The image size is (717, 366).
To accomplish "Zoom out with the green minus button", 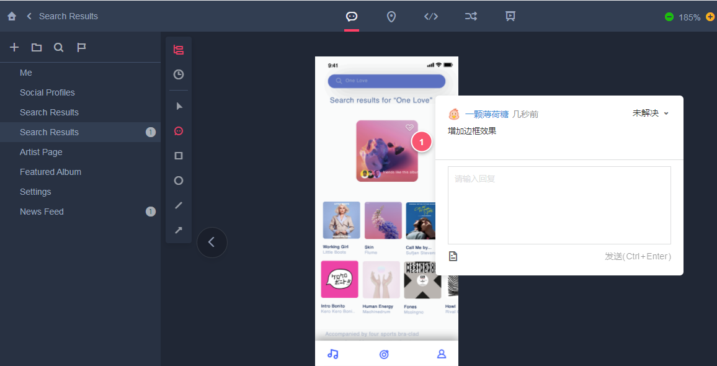I will 669,17.
